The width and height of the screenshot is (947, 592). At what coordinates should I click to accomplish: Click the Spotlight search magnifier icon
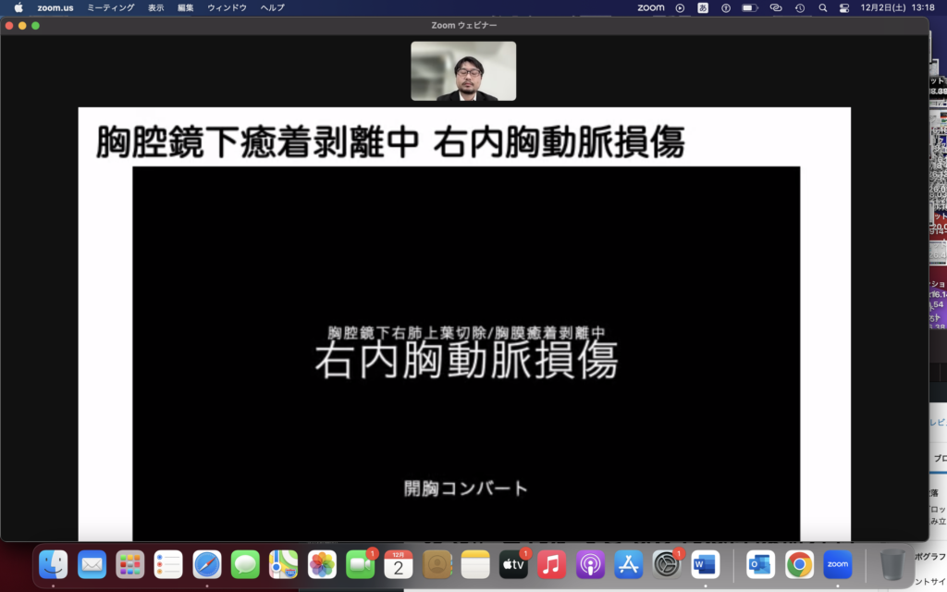tap(822, 7)
